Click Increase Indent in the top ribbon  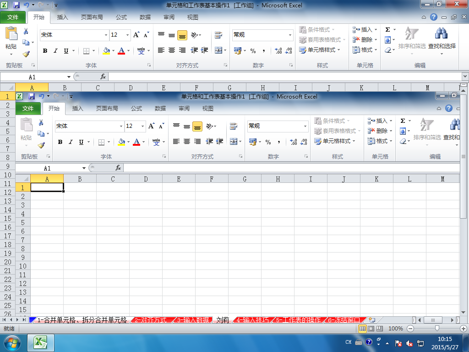[205, 50]
